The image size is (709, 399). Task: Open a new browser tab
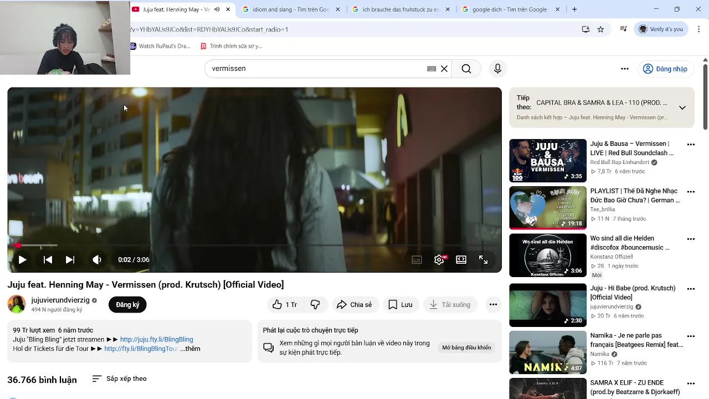click(x=574, y=9)
